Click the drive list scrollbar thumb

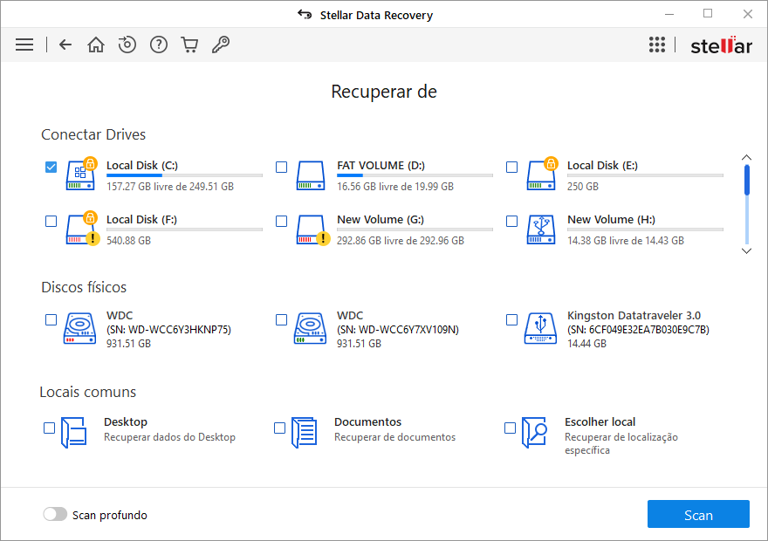click(x=747, y=180)
